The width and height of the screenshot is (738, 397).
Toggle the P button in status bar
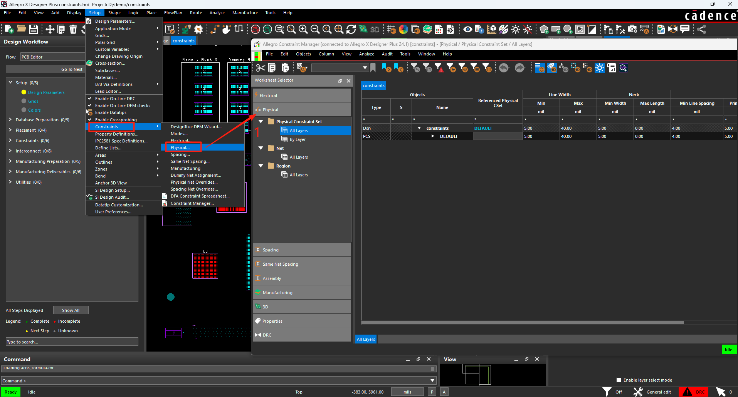(x=432, y=392)
